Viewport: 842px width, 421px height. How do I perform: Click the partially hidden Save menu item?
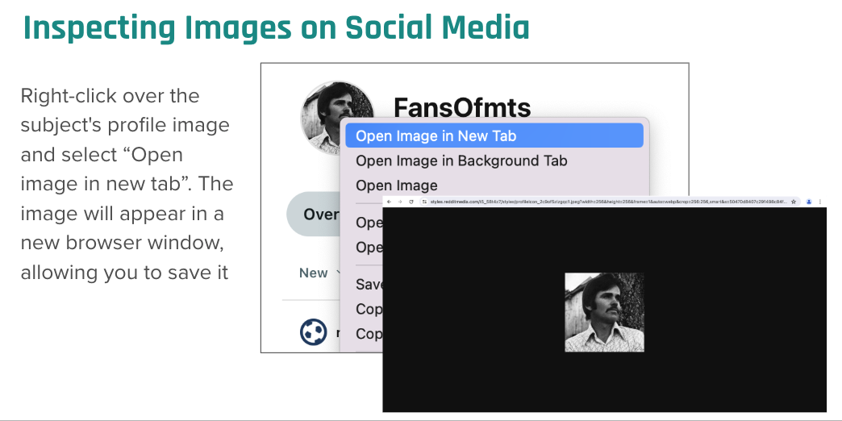click(x=369, y=285)
